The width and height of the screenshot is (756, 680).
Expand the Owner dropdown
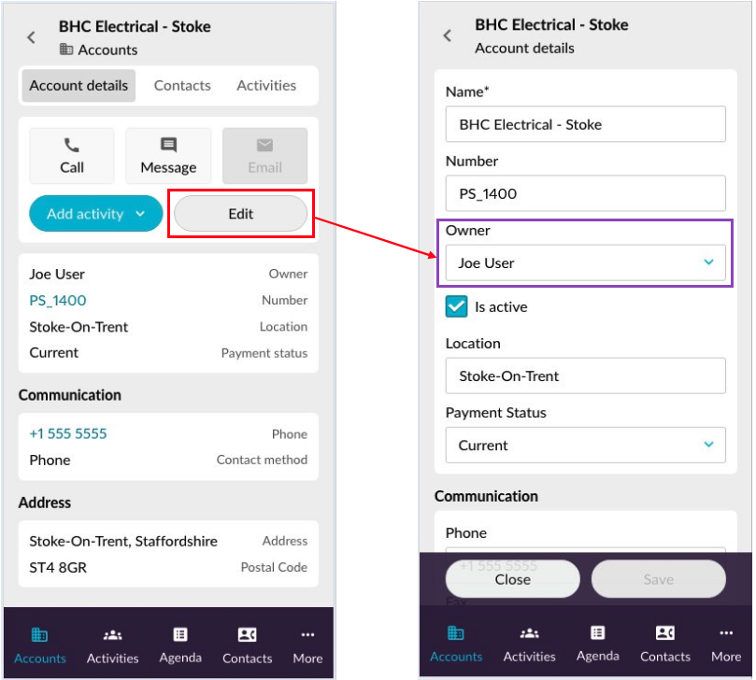point(585,262)
